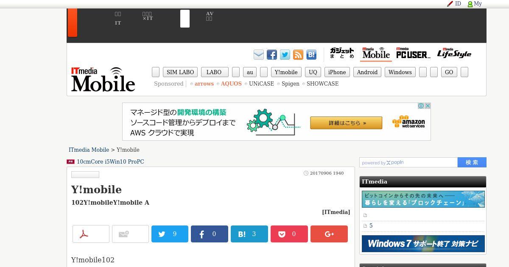Click the GO category button
This screenshot has width=509, height=267.
coord(449,72)
